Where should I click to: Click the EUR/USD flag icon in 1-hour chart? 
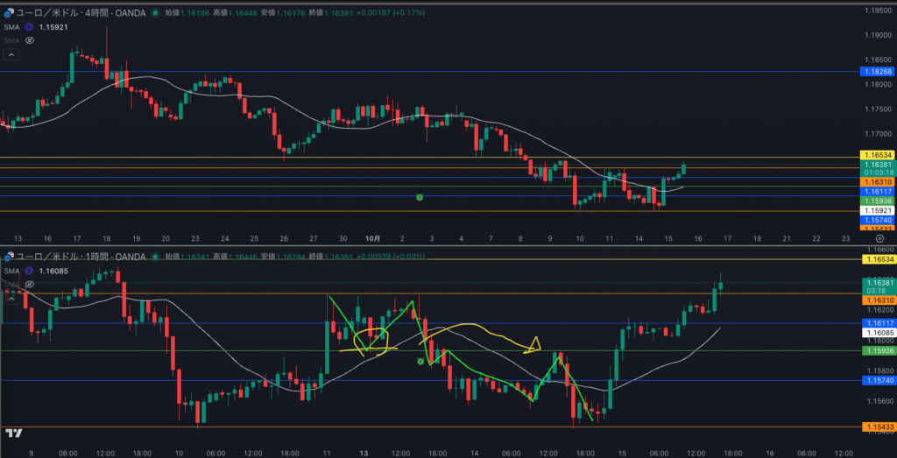[x=10, y=256]
